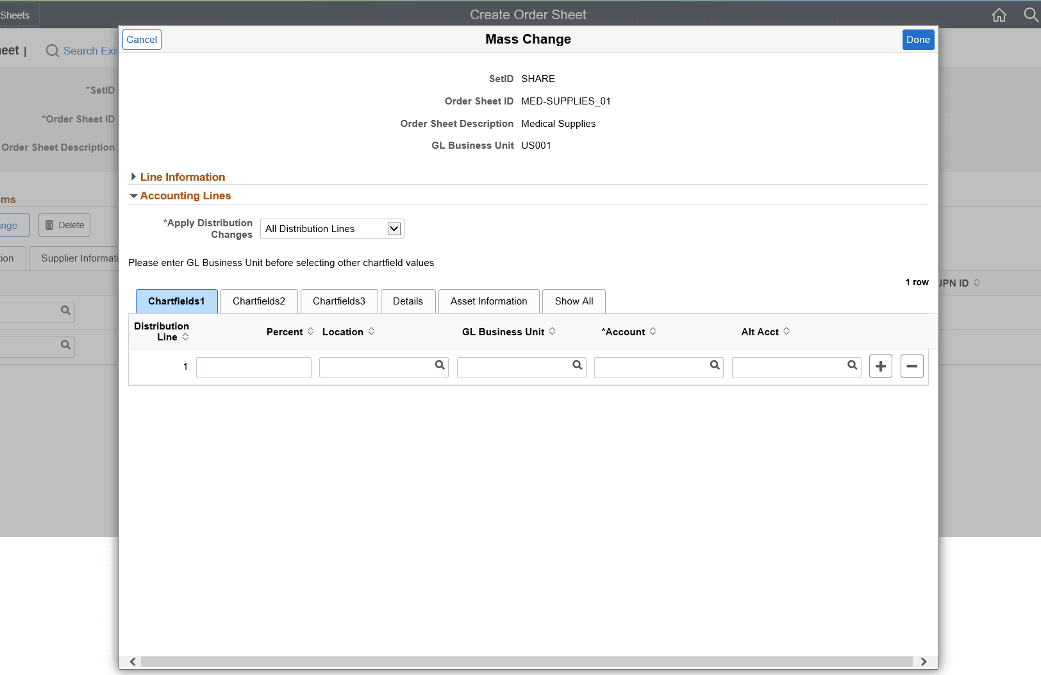Open the Asset Information tab
Image resolution: width=1041 pixels, height=675 pixels.
489,301
